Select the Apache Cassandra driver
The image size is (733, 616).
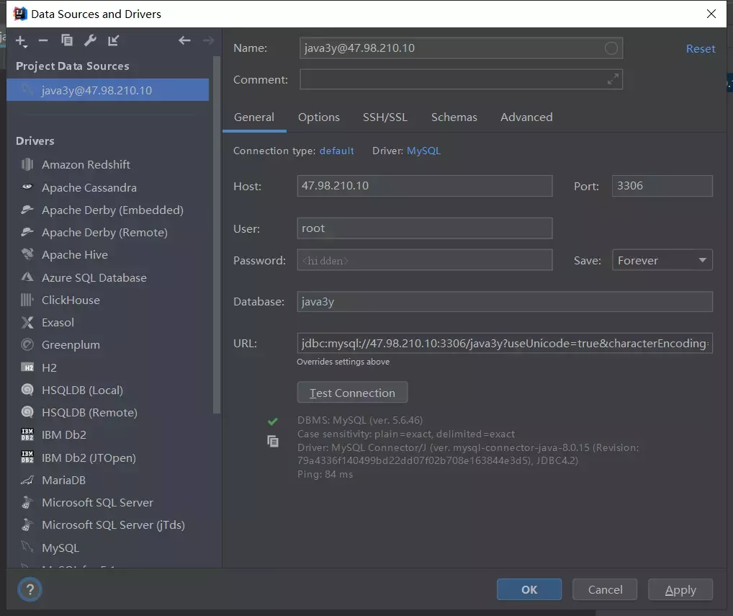click(x=89, y=187)
